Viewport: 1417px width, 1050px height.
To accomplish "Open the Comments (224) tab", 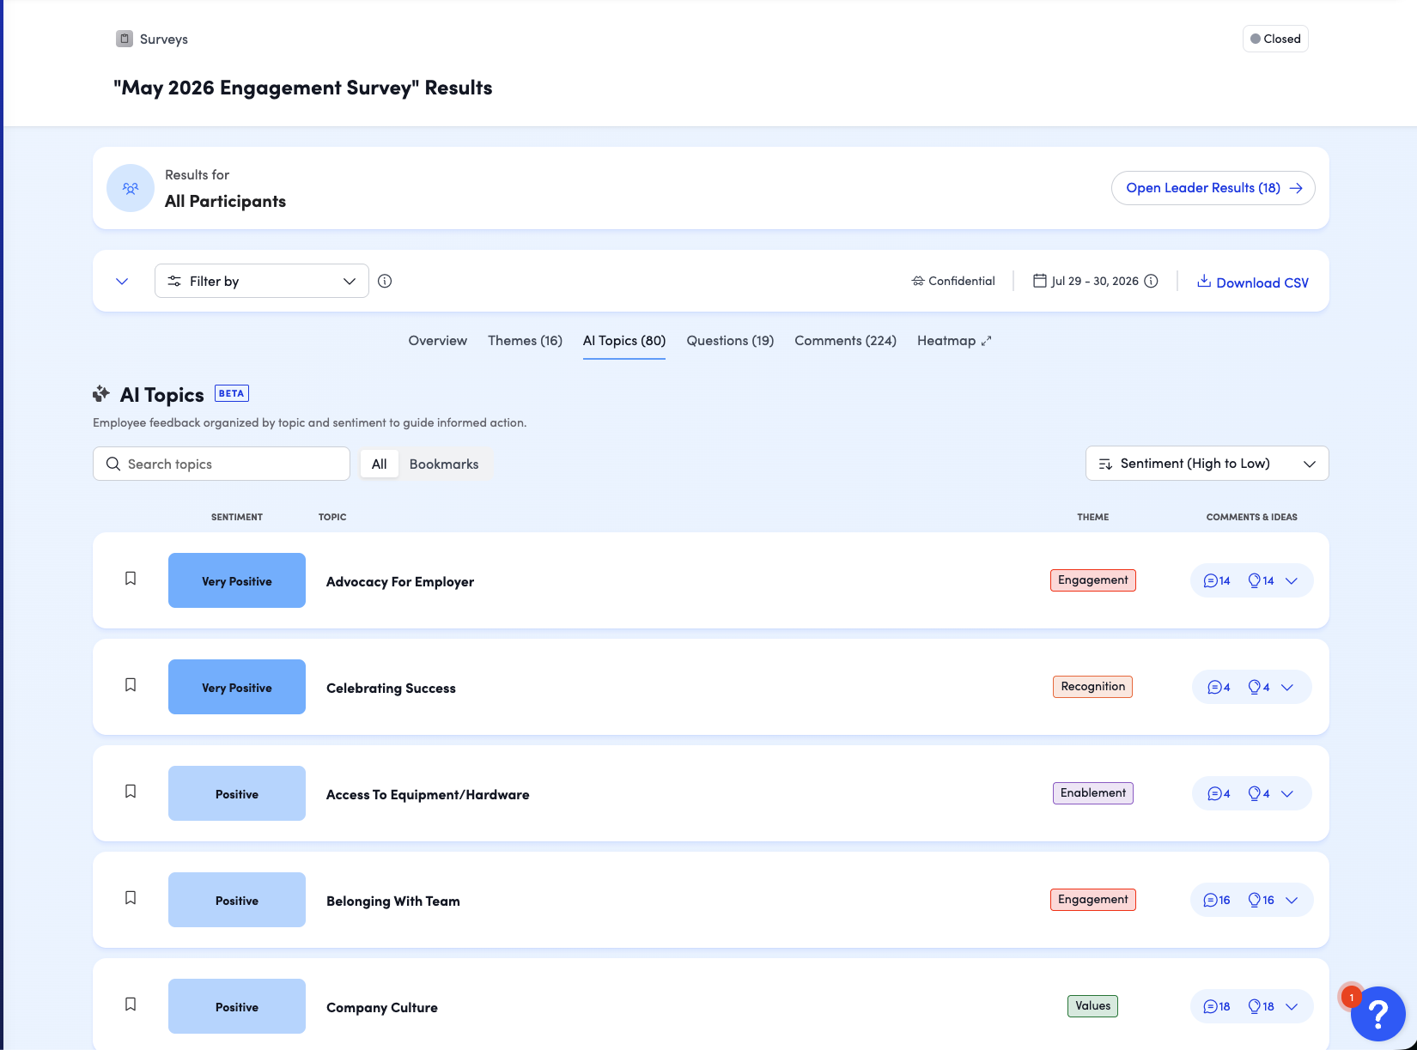I will [845, 341].
